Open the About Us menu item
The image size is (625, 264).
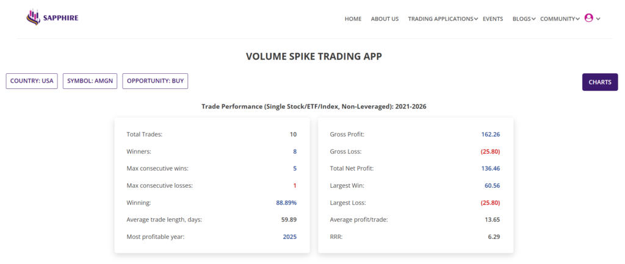pos(385,19)
